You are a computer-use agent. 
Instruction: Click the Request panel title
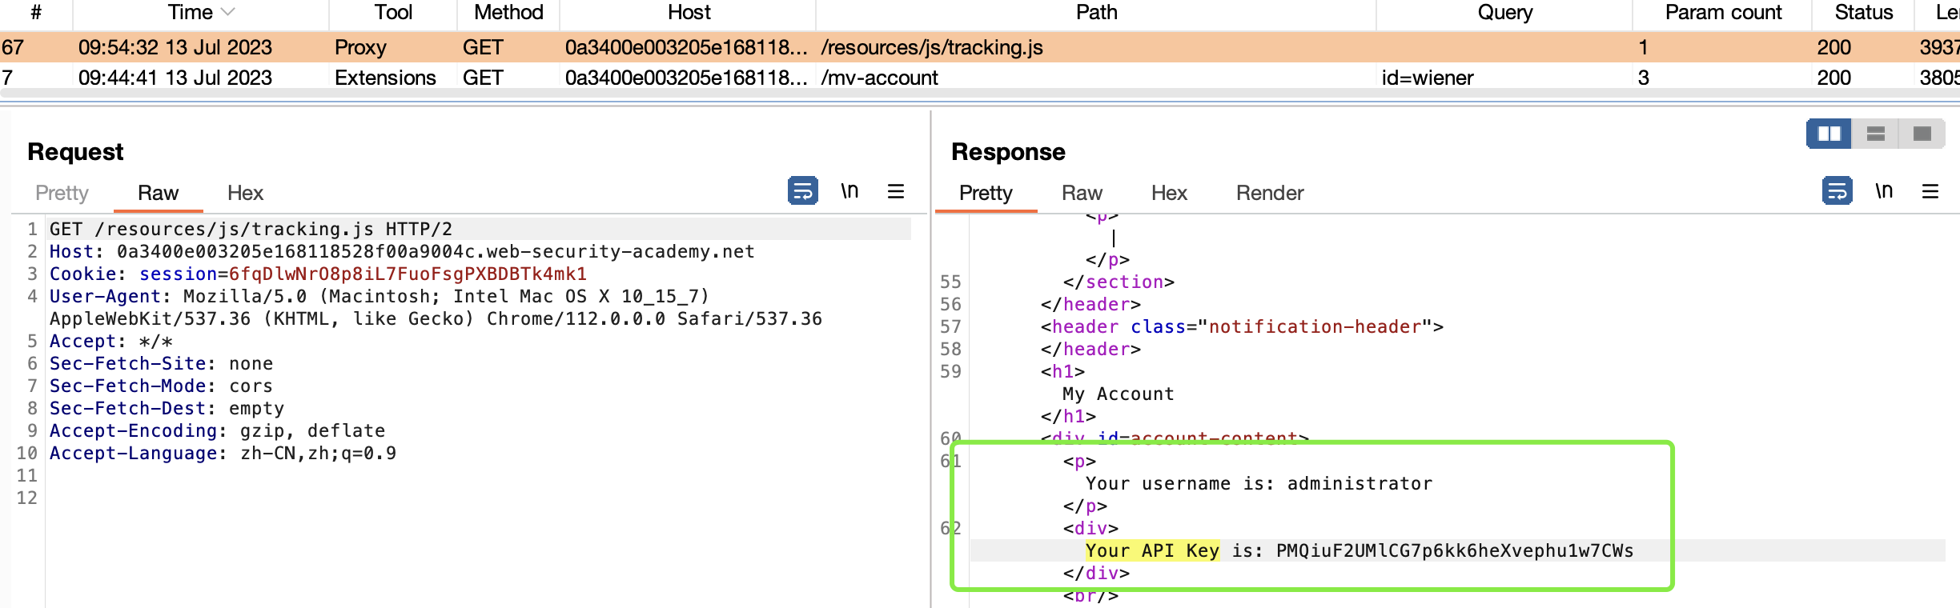coord(75,151)
